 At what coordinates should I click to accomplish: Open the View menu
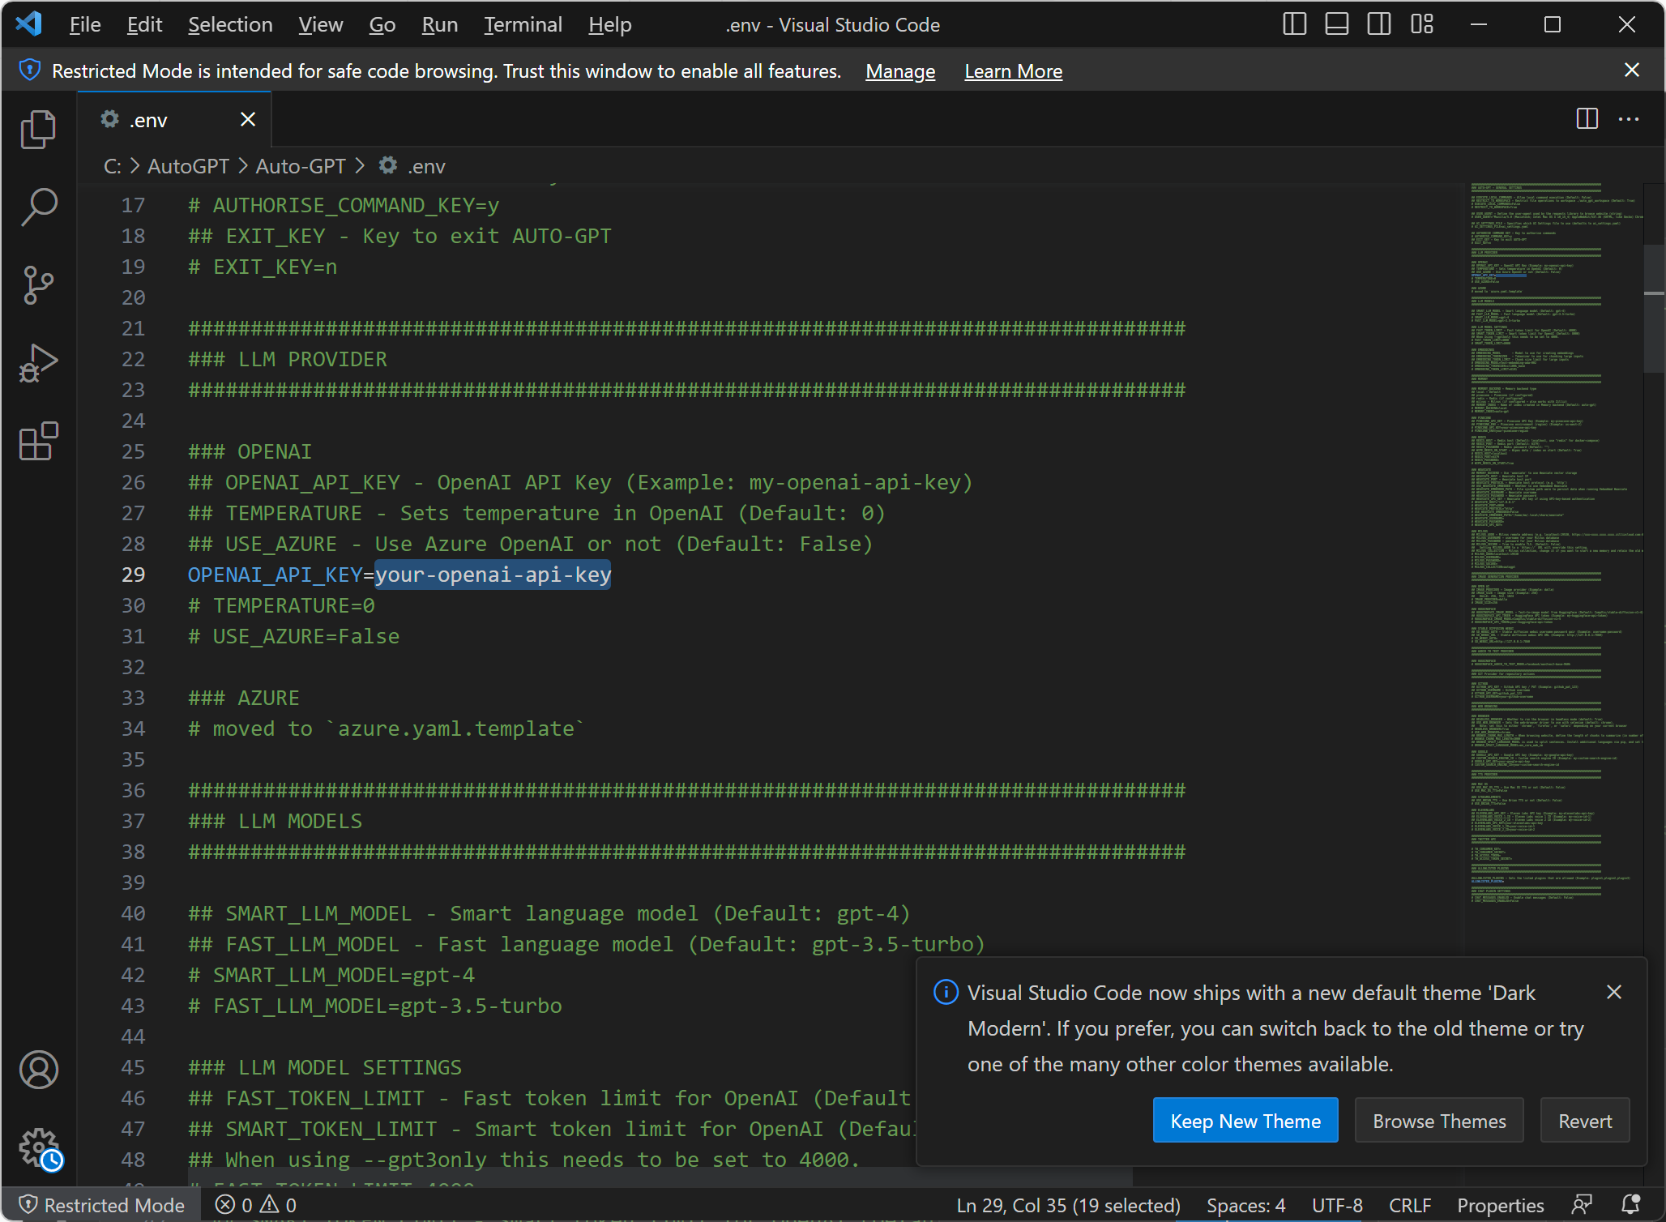[321, 24]
